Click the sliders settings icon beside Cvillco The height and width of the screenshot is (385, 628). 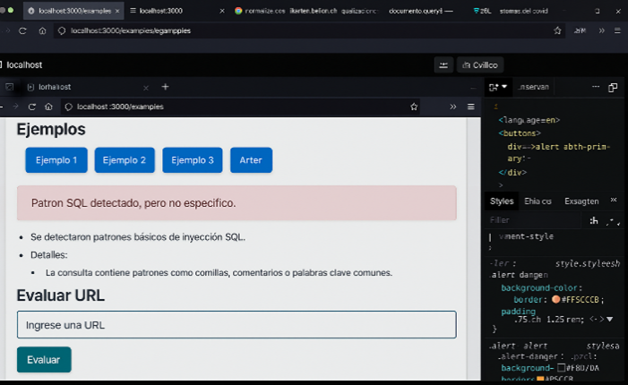coord(443,65)
